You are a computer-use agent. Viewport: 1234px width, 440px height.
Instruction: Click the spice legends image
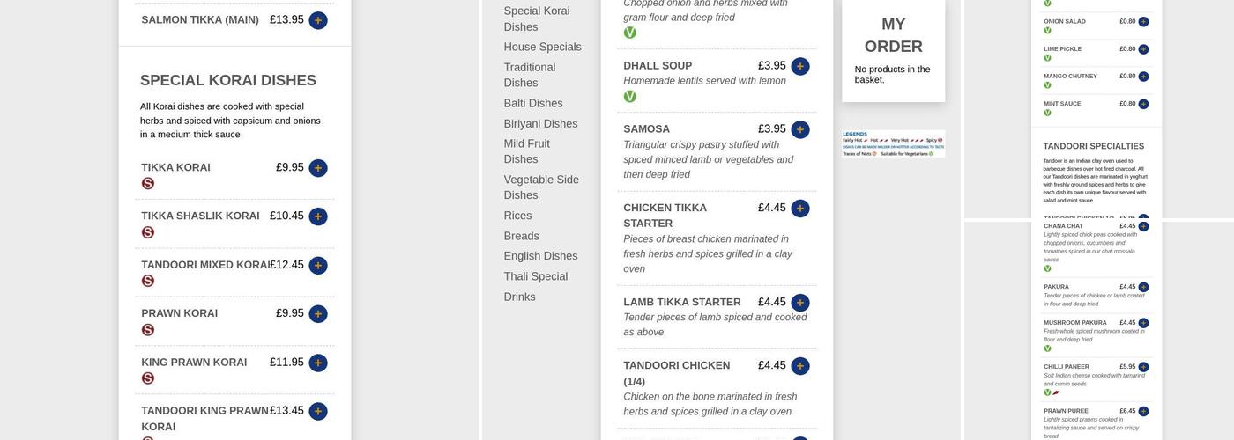coord(893,143)
